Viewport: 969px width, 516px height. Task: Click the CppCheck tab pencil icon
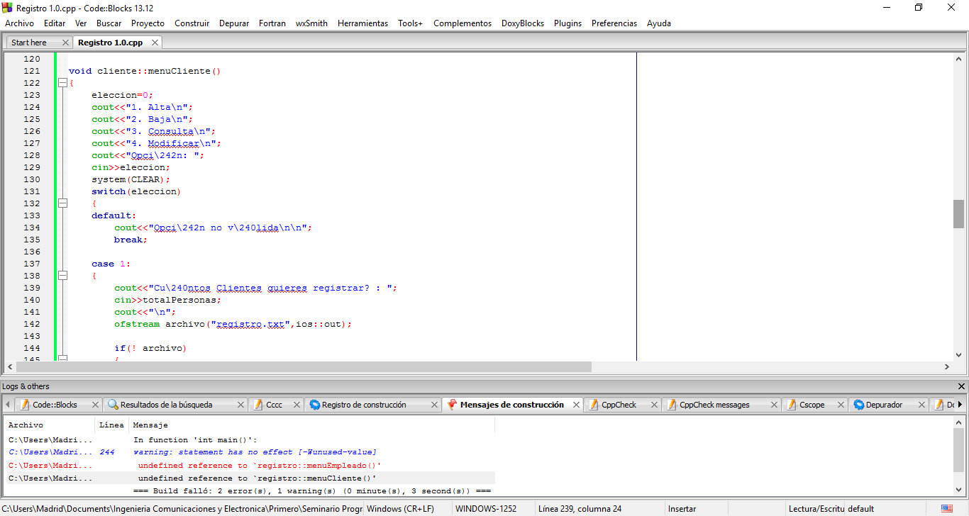594,405
